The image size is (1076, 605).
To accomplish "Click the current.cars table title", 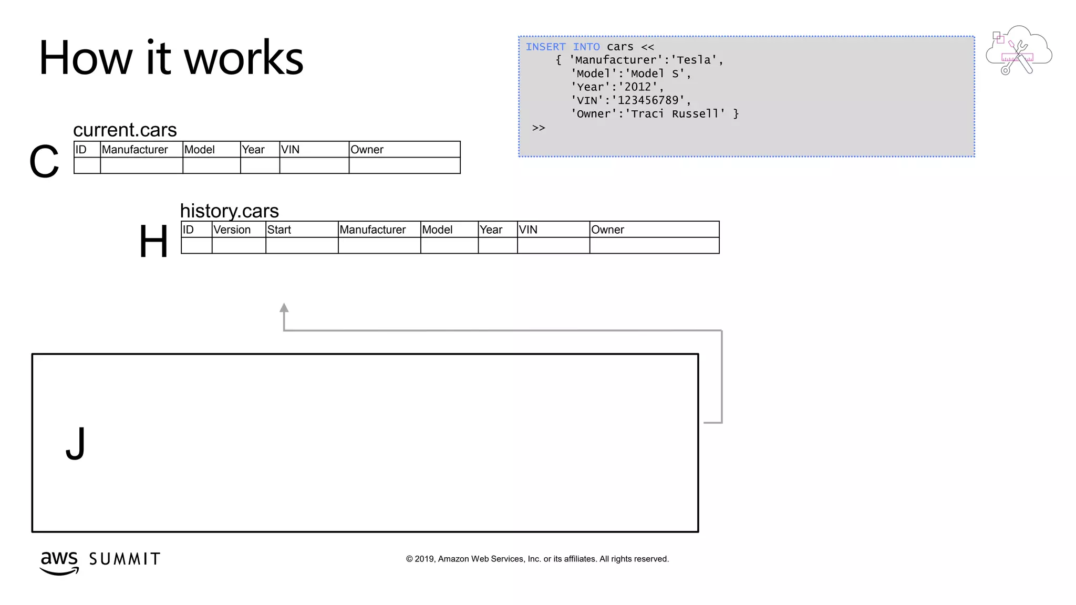I will (x=125, y=130).
